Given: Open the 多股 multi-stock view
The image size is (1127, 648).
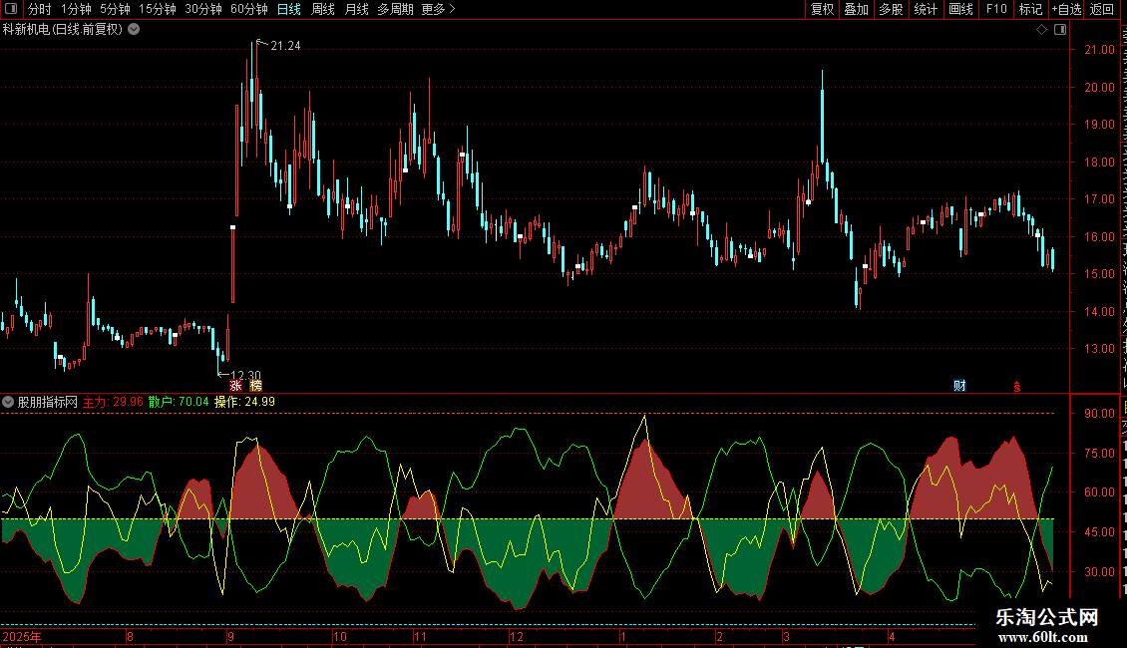Looking at the screenshot, I should [891, 9].
